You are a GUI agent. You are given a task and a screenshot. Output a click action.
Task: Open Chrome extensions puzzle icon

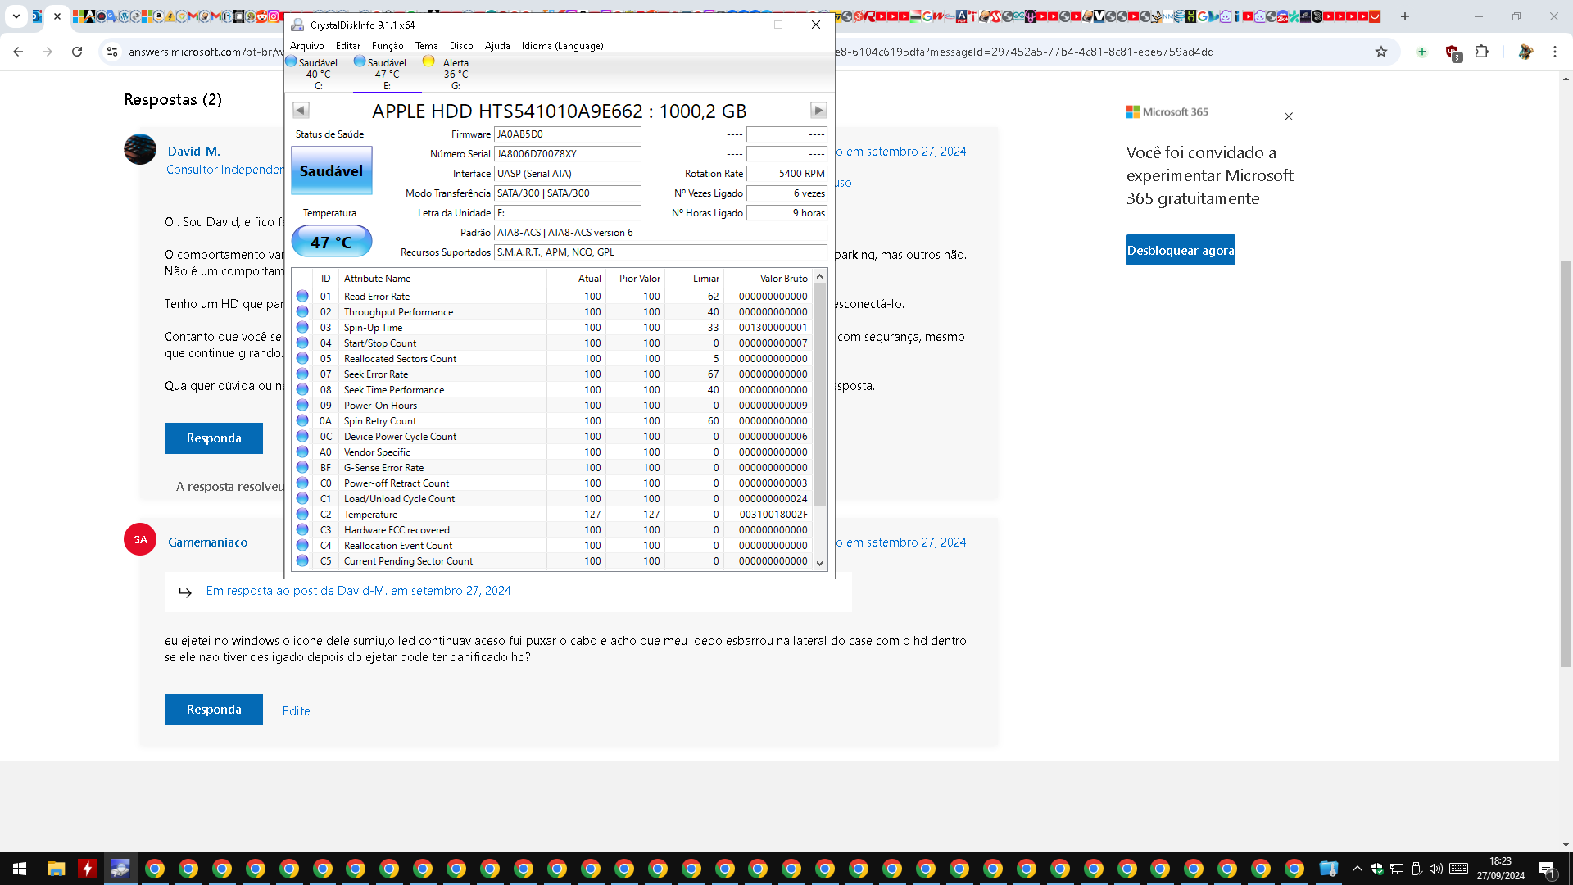[1482, 52]
